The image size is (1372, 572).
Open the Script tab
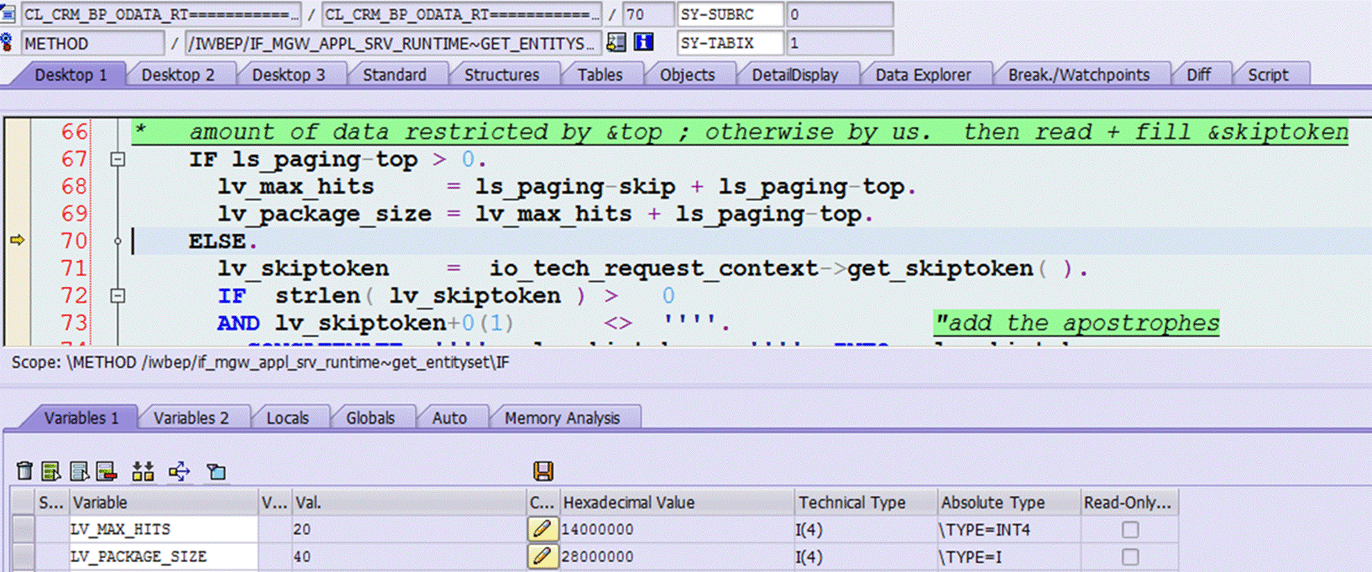click(x=1268, y=75)
